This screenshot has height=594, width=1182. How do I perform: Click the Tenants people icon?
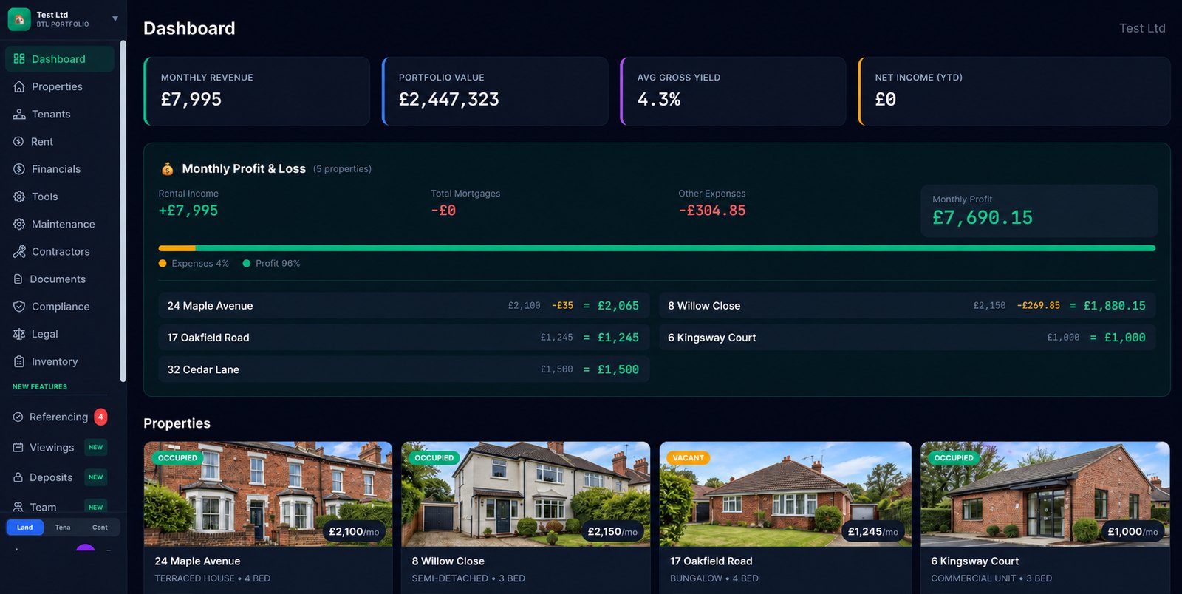19,114
